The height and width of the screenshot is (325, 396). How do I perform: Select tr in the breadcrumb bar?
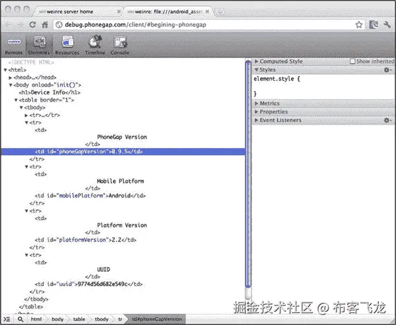coord(120,319)
